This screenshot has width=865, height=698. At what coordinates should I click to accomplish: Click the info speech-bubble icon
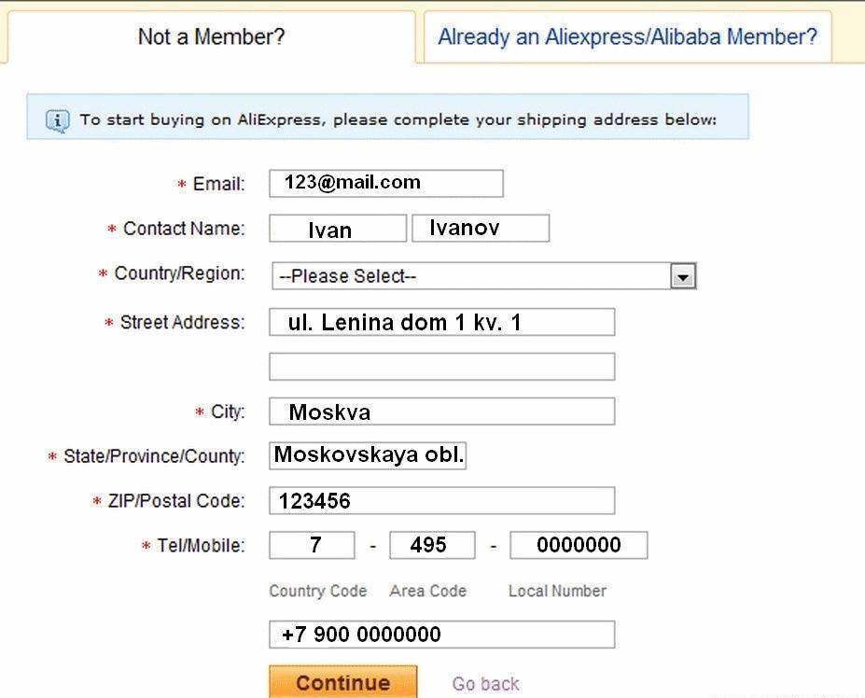click(x=57, y=120)
